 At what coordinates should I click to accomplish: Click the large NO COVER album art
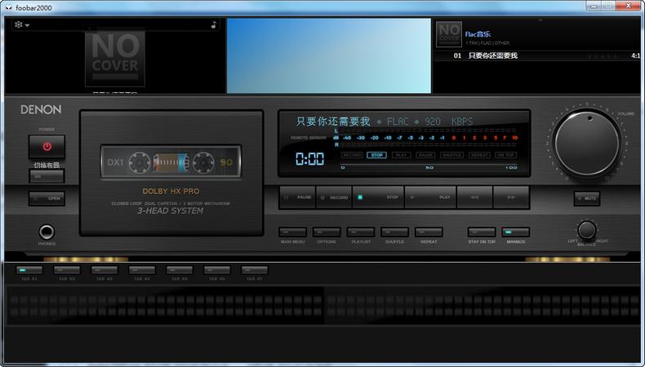[x=115, y=58]
